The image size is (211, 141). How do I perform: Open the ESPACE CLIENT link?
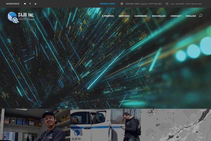107,4
